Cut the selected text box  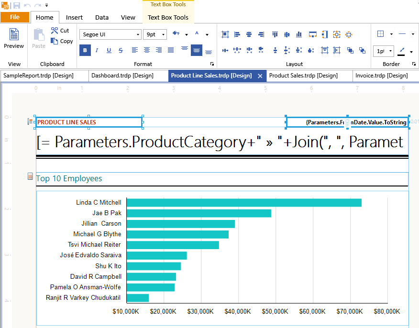60,31
